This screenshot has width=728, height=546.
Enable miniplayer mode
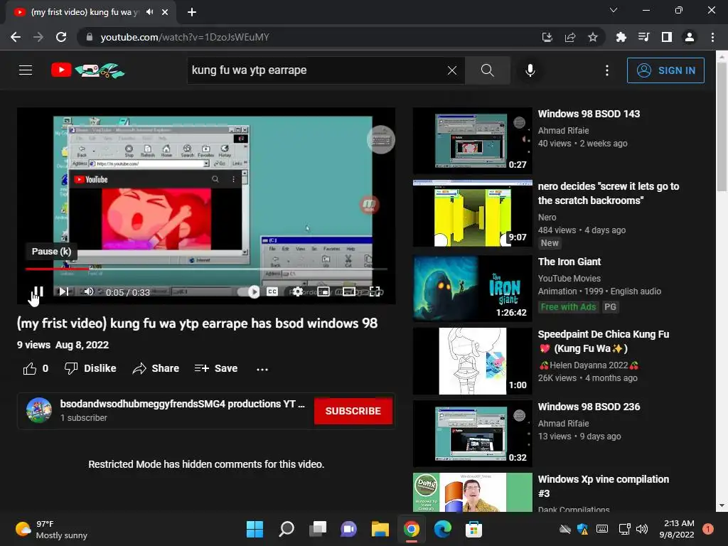point(323,291)
